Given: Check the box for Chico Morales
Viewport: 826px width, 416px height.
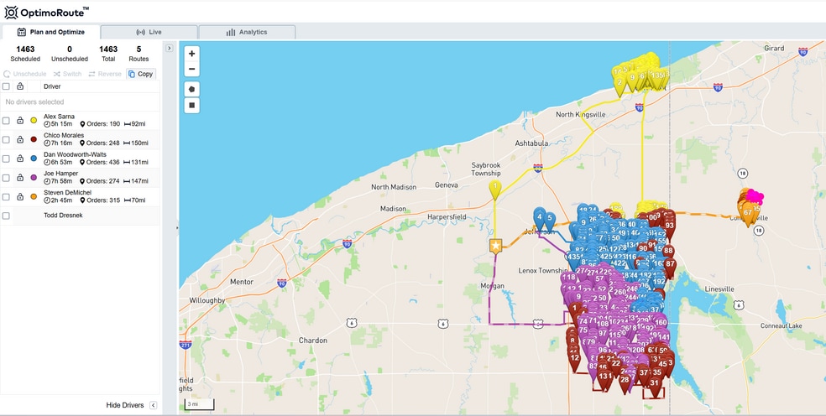Looking at the screenshot, I should [7, 139].
